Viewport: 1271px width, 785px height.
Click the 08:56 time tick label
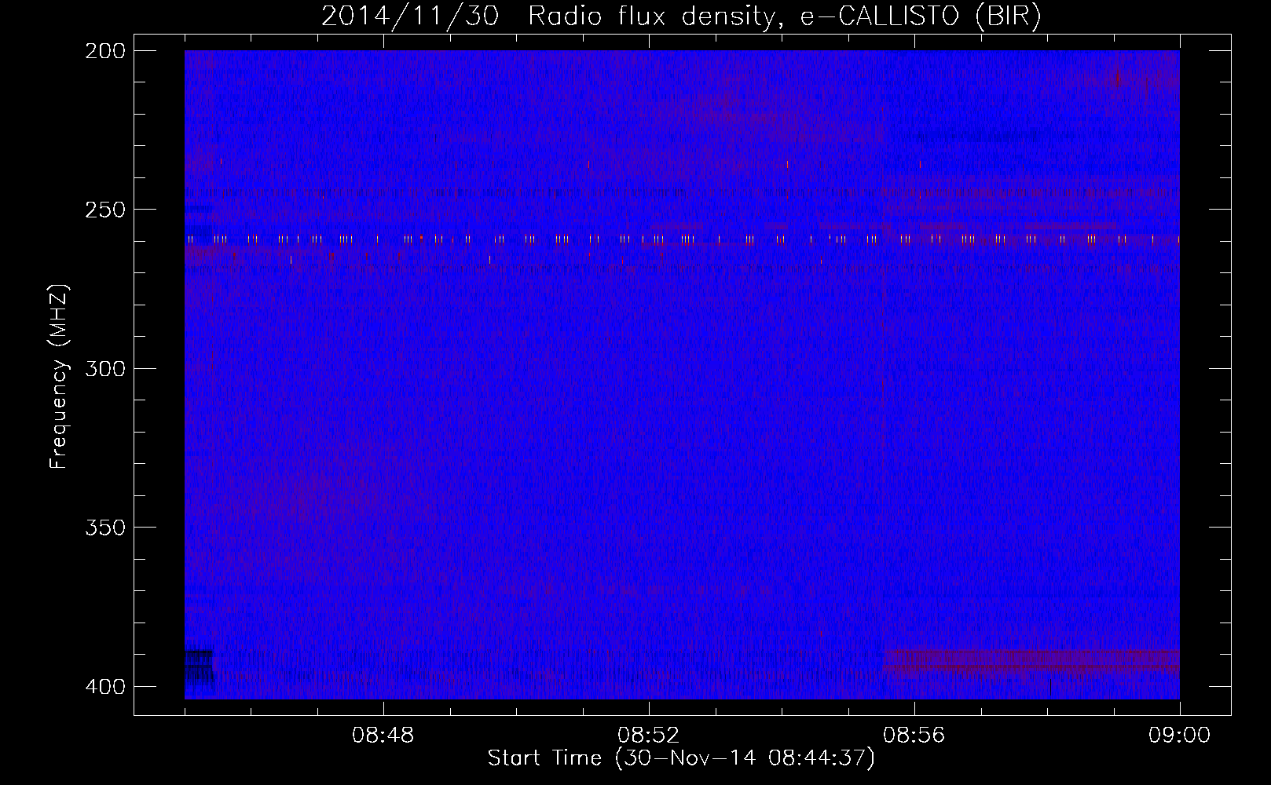coord(914,736)
